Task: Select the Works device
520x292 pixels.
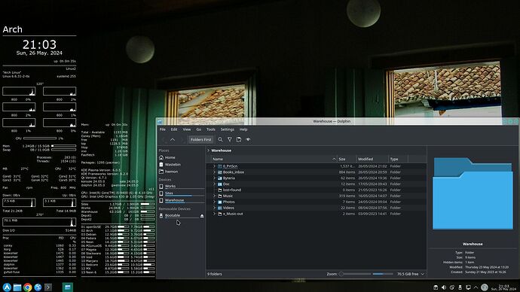Action: 181,186
